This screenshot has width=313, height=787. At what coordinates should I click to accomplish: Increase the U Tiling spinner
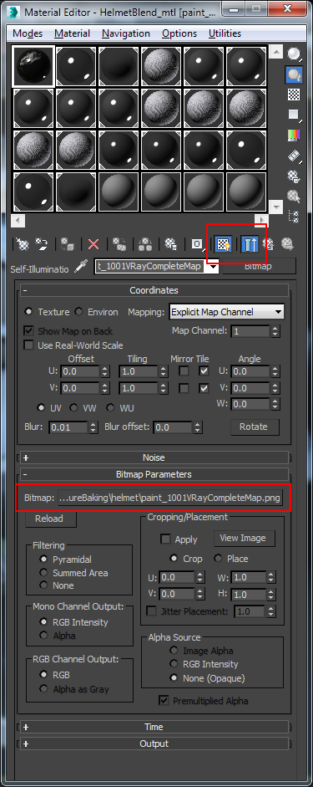coord(164,369)
